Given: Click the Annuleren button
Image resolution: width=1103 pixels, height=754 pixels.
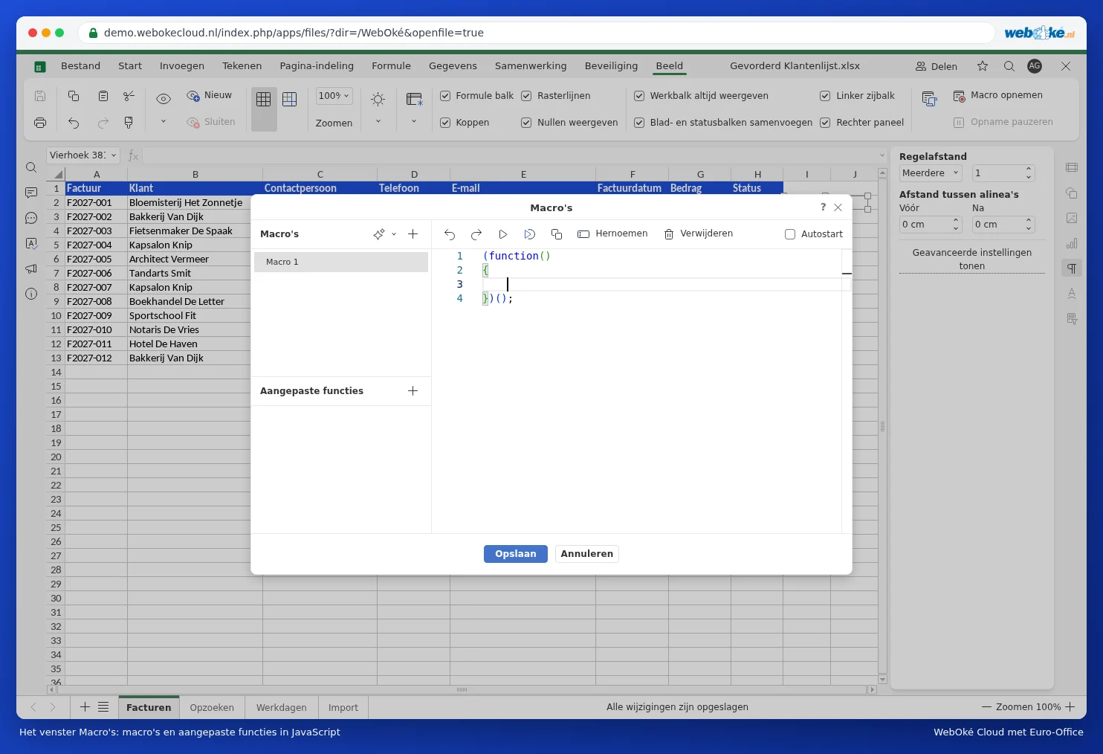Looking at the screenshot, I should (x=587, y=554).
